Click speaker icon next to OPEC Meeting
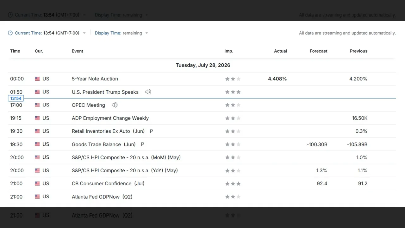The width and height of the screenshot is (405, 228). [x=115, y=105]
